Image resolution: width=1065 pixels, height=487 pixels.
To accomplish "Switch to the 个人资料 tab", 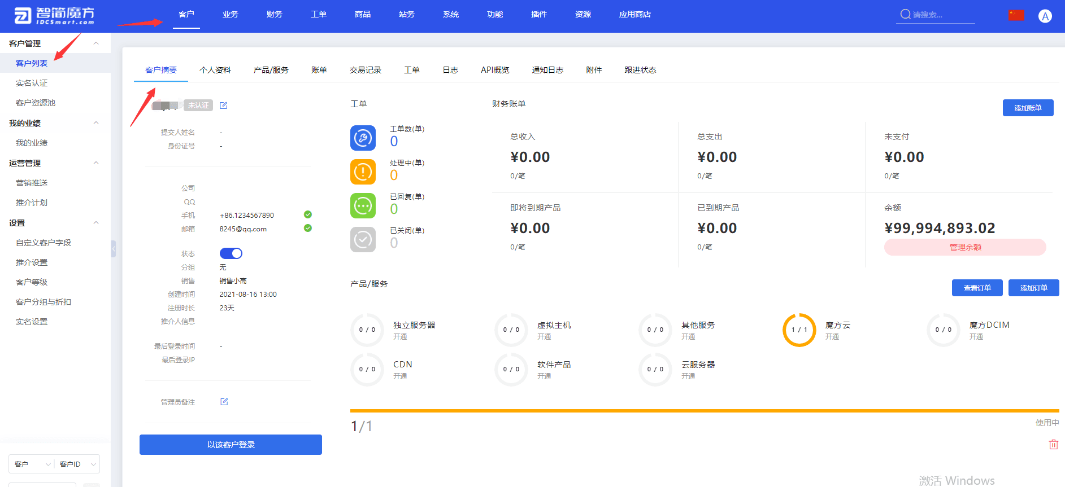I will pyautogui.click(x=215, y=70).
